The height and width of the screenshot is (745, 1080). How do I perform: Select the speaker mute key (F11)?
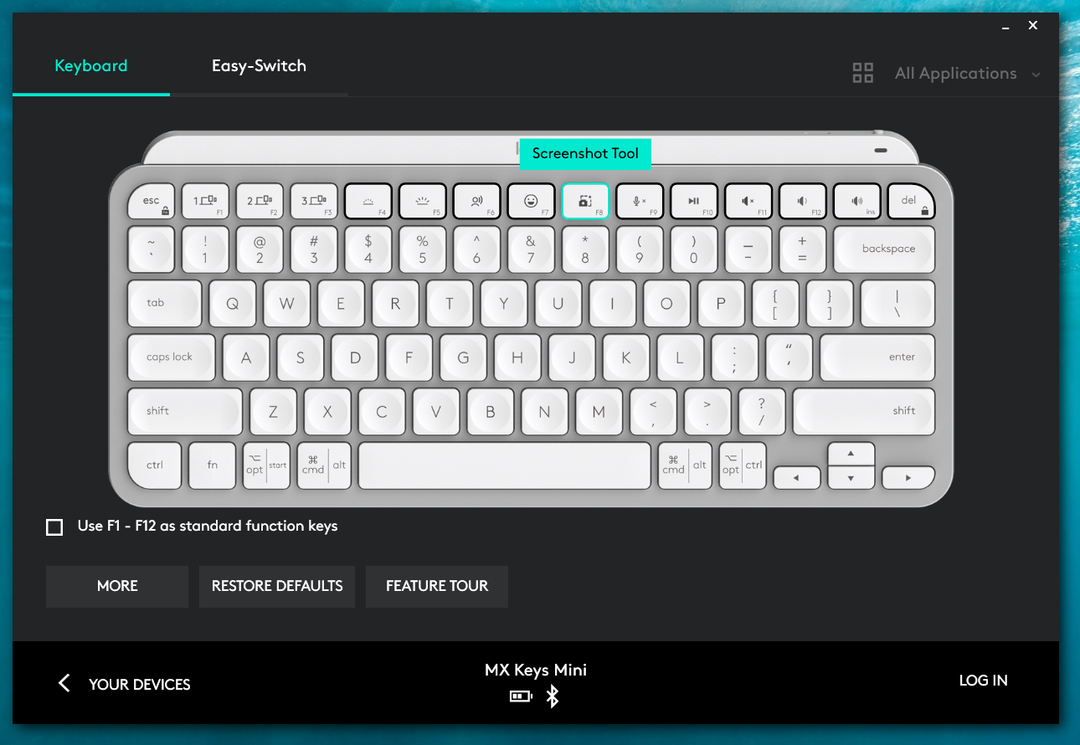coord(748,201)
